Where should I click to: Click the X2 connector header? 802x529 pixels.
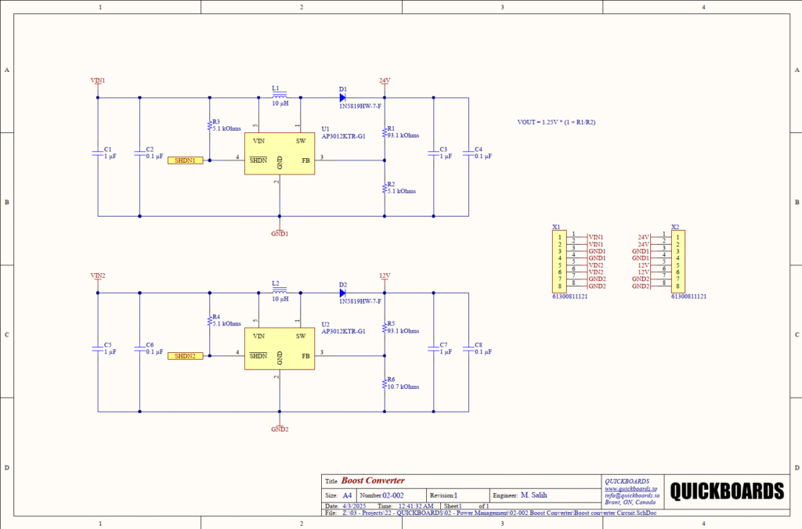pos(678,261)
